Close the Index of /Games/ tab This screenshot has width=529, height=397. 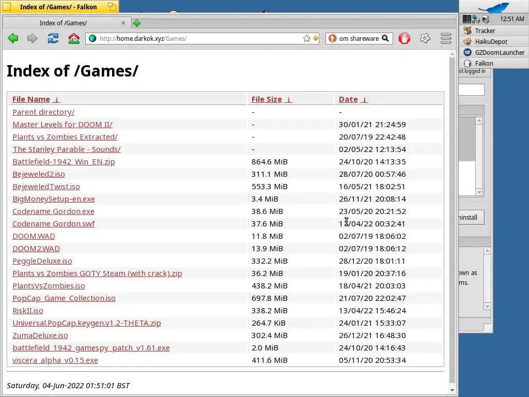point(123,23)
